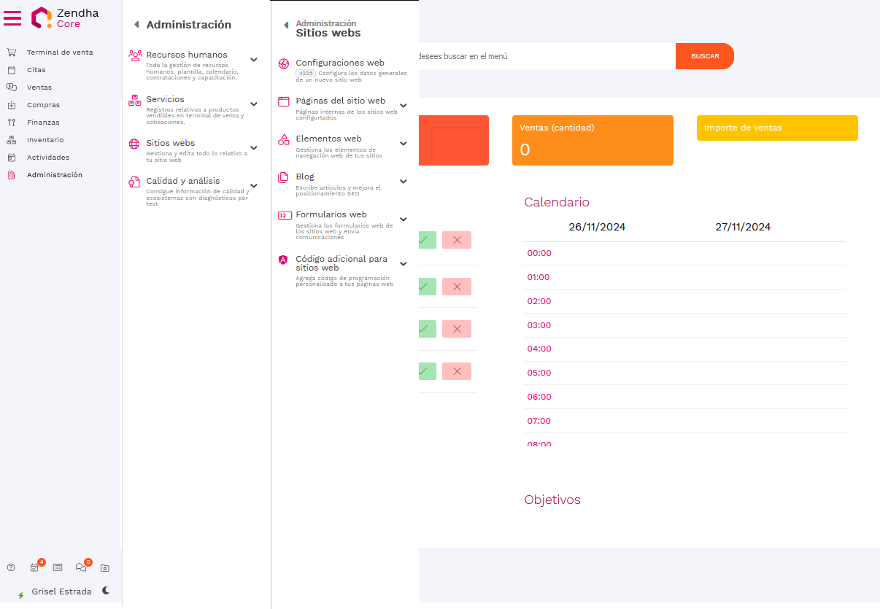Click the last red X button
Image resolution: width=880 pixels, height=609 pixels.
[x=457, y=371]
